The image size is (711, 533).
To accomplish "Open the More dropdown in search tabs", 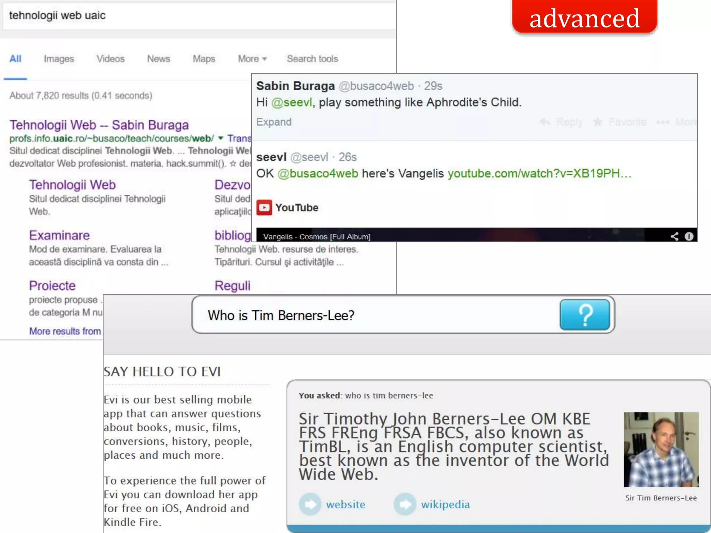I will (x=252, y=59).
